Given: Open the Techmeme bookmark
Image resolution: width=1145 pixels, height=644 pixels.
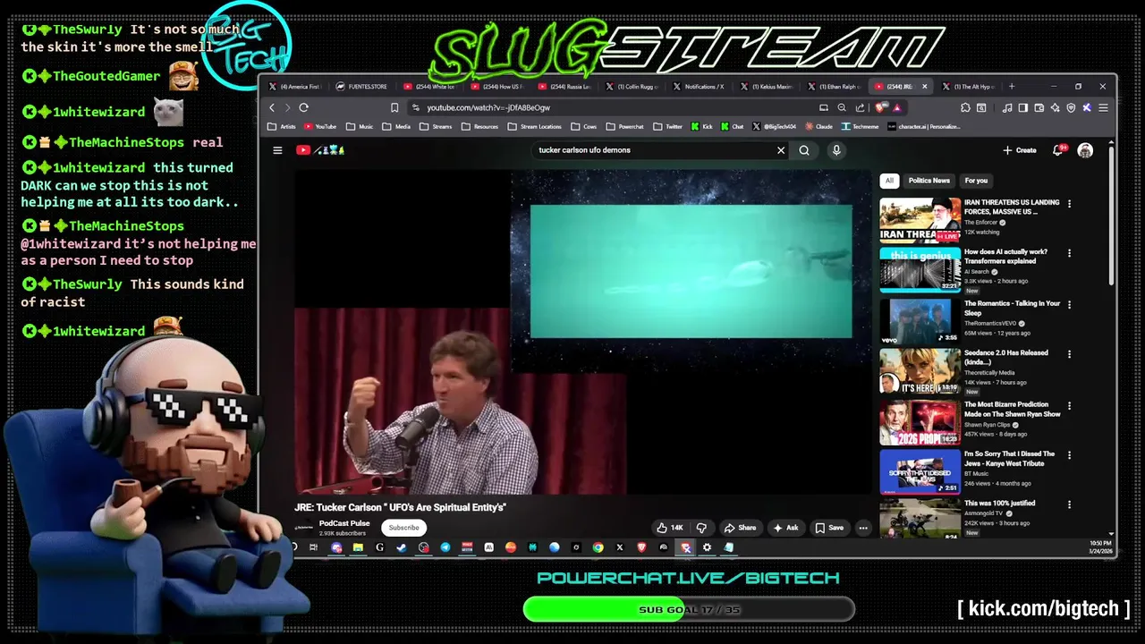Looking at the screenshot, I should 860,127.
